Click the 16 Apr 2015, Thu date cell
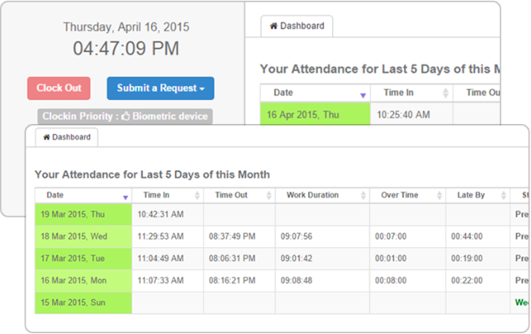Screen dimensions: 531x334 tap(315, 114)
